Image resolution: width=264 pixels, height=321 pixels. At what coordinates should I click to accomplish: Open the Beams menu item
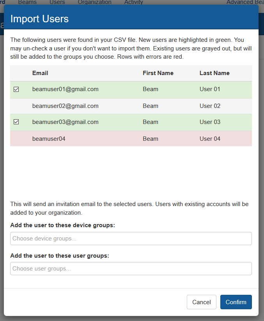[x=27, y=2]
